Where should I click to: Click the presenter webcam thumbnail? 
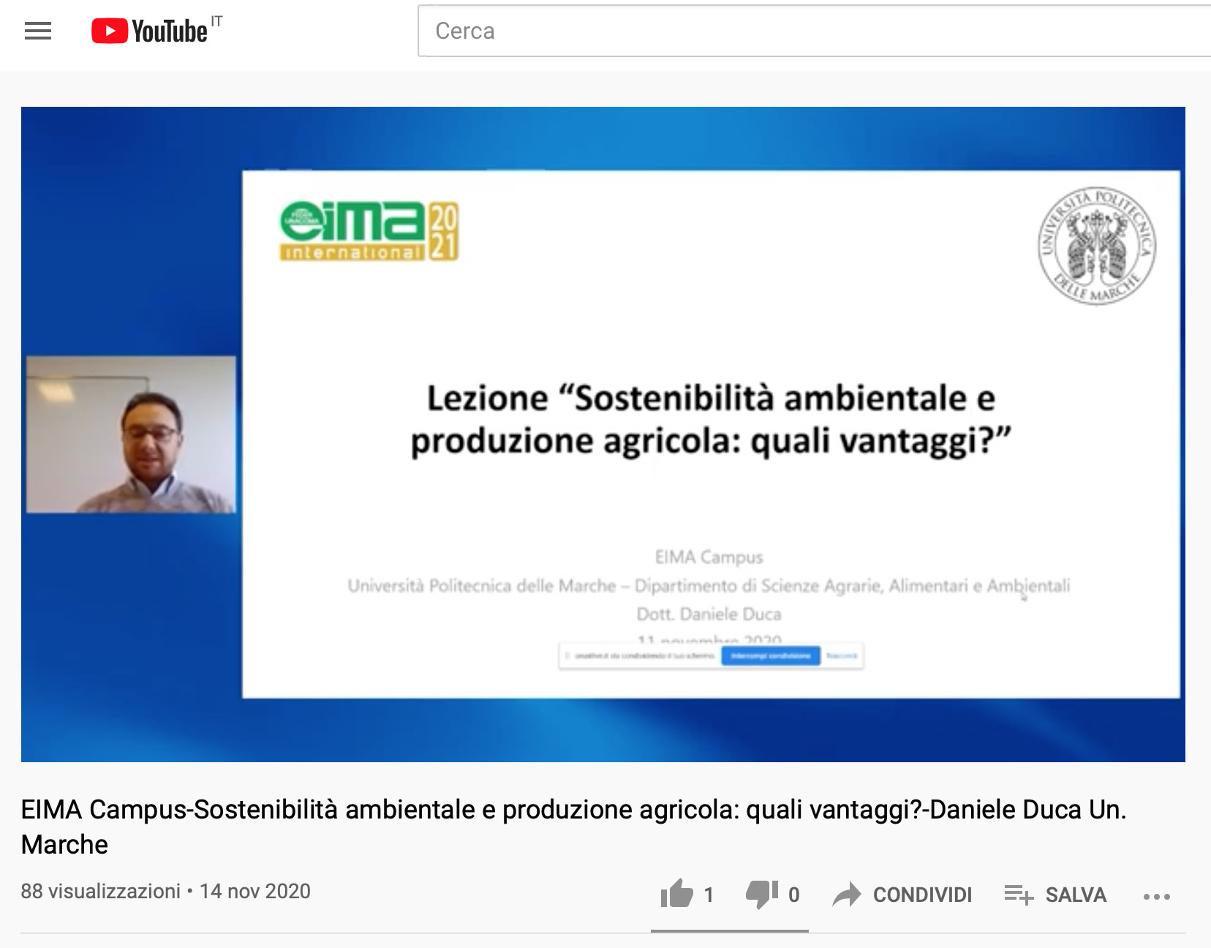tap(131, 434)
